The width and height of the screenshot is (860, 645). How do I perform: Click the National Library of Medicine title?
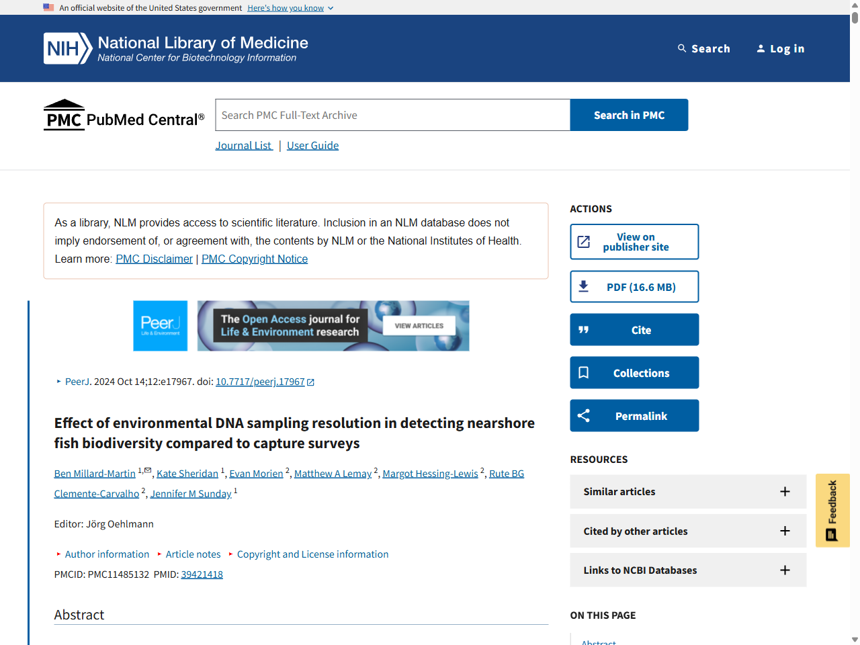point(203,42)
